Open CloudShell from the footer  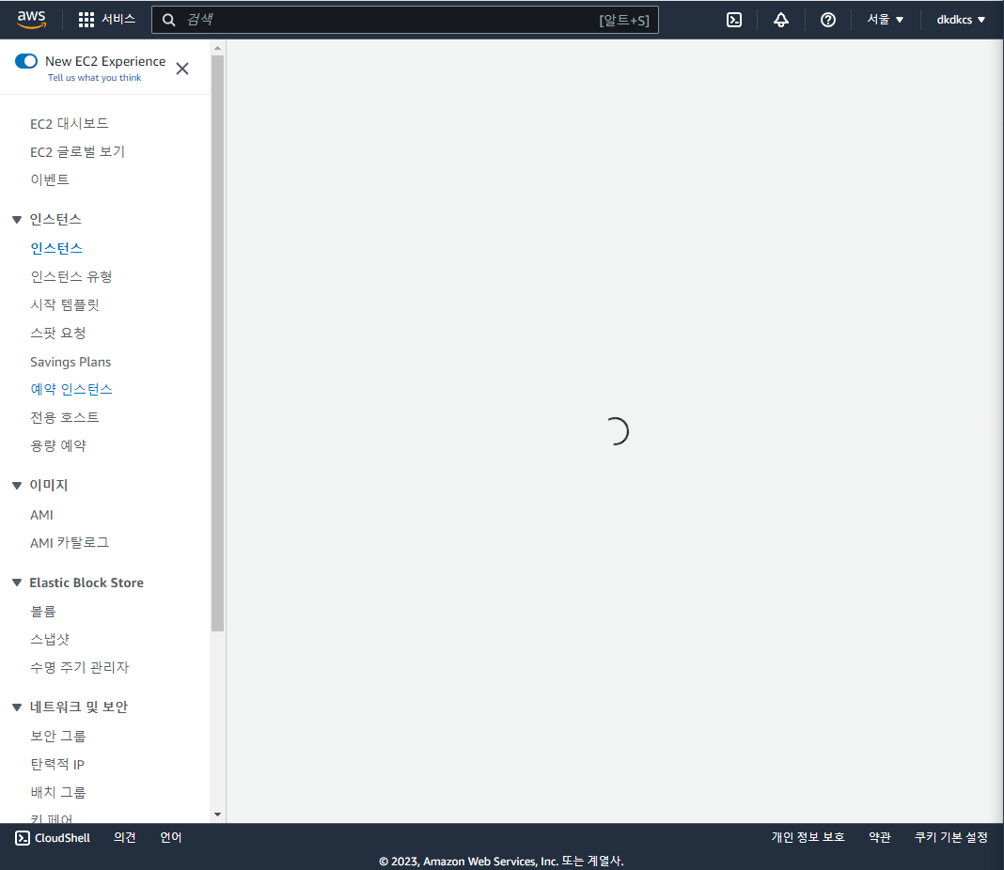click(x=53, y=838)
